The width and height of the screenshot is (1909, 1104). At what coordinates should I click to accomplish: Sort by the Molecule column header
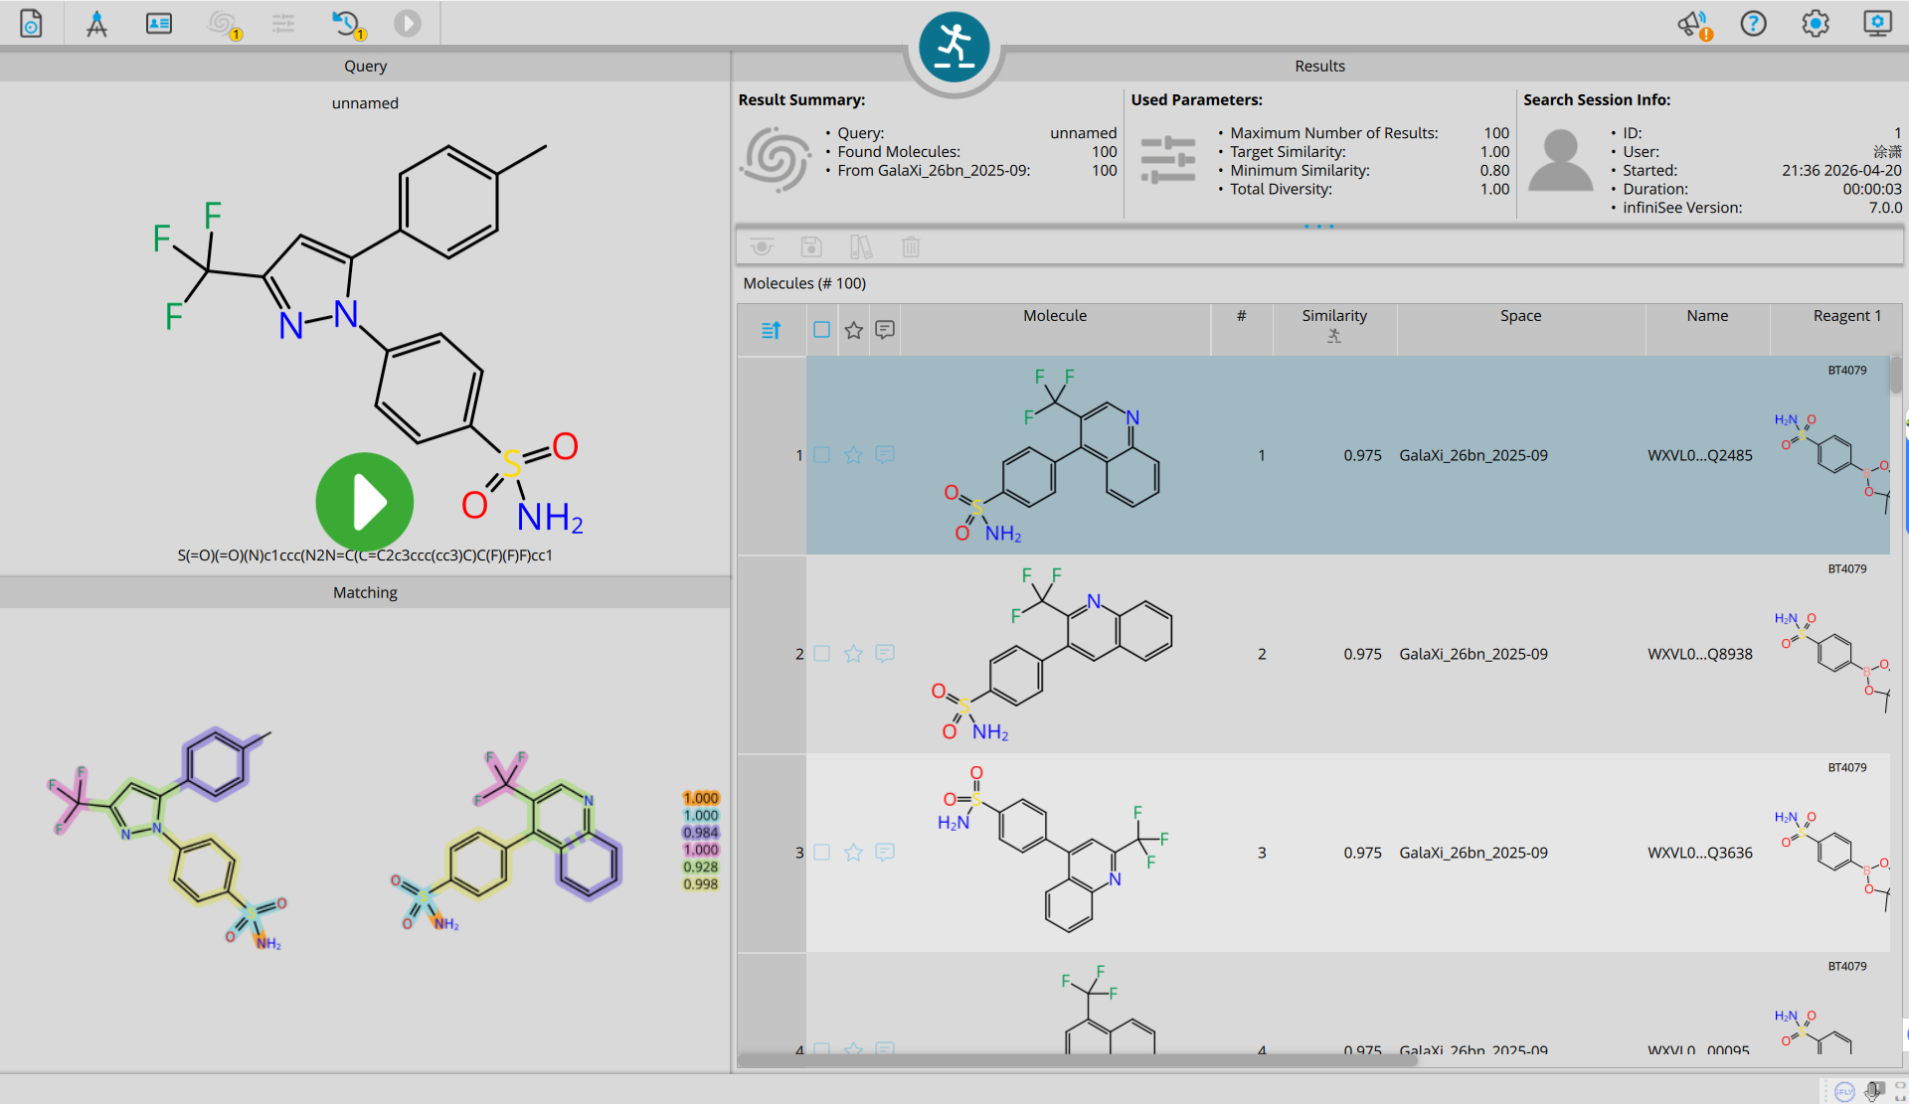1055,316
